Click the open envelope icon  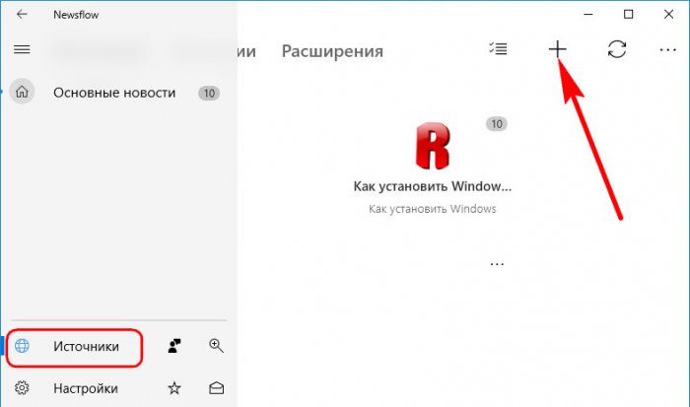point(216,388)
